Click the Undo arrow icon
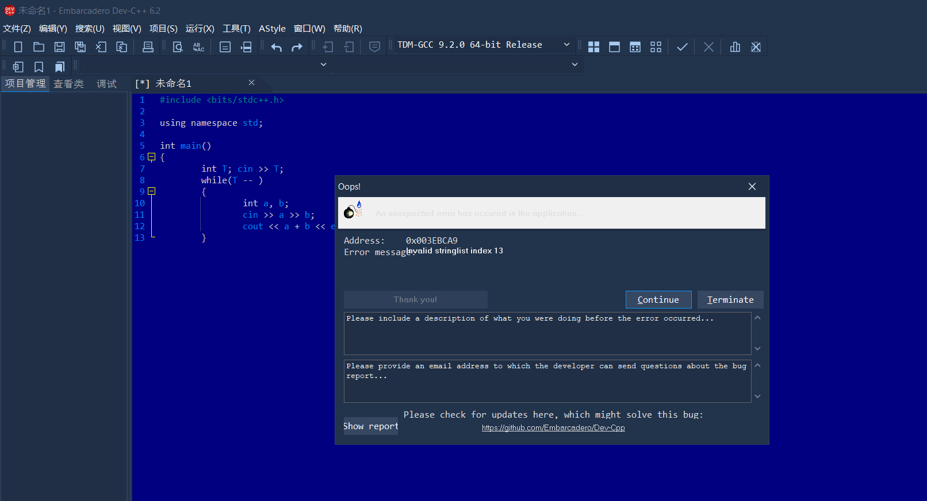This screenshot has height=501, width=927. click(277, 47)
